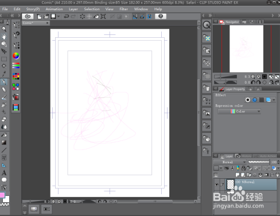Redo the last action
This screenshot has height=216, width=280.
coord(73,17)
